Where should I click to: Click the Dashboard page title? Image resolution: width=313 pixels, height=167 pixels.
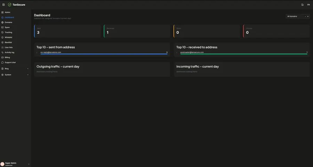point(42,15)
